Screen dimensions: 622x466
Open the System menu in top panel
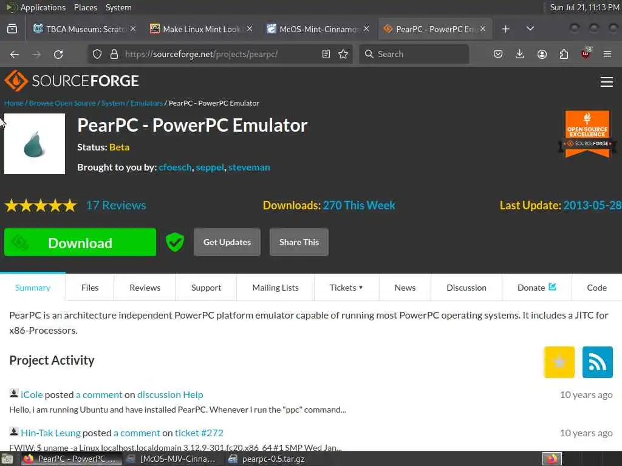tap(118, 7)
